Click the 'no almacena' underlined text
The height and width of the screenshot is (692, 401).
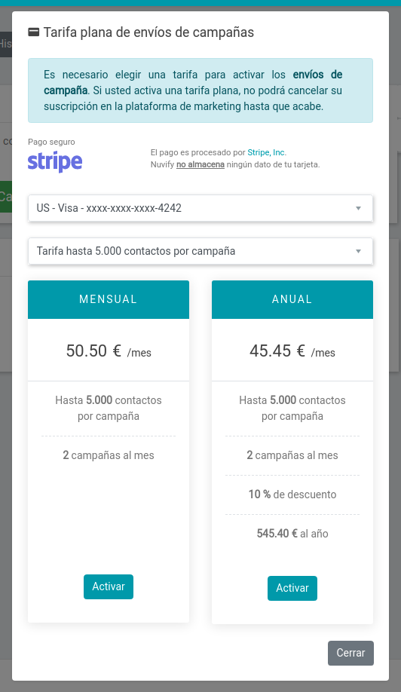coord(200,164)
